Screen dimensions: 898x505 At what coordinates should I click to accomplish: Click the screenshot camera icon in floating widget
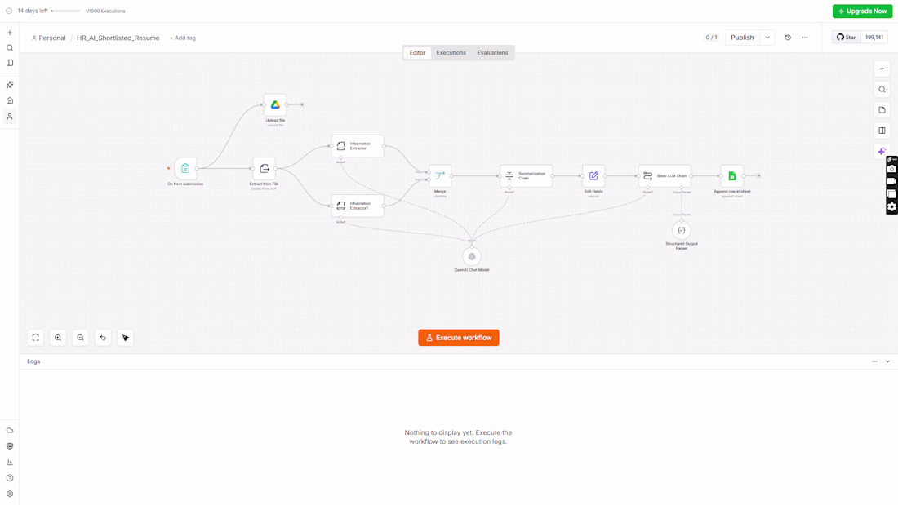pos(891,169)
